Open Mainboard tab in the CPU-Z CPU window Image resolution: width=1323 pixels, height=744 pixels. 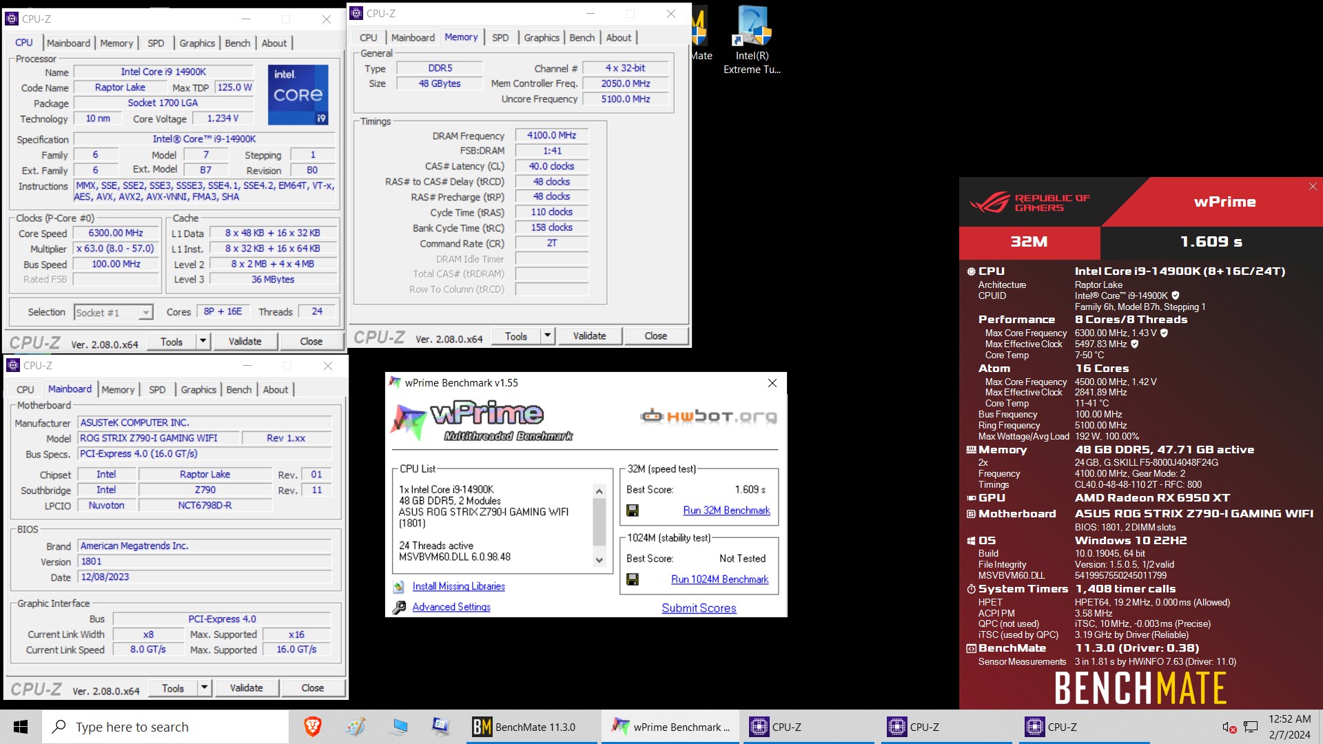tap(68, 43)
